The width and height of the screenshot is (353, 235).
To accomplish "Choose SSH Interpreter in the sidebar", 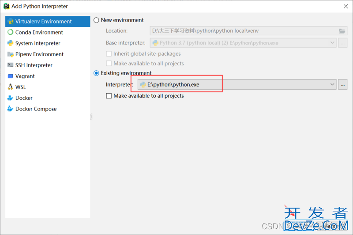I will (x=48, y=65).
